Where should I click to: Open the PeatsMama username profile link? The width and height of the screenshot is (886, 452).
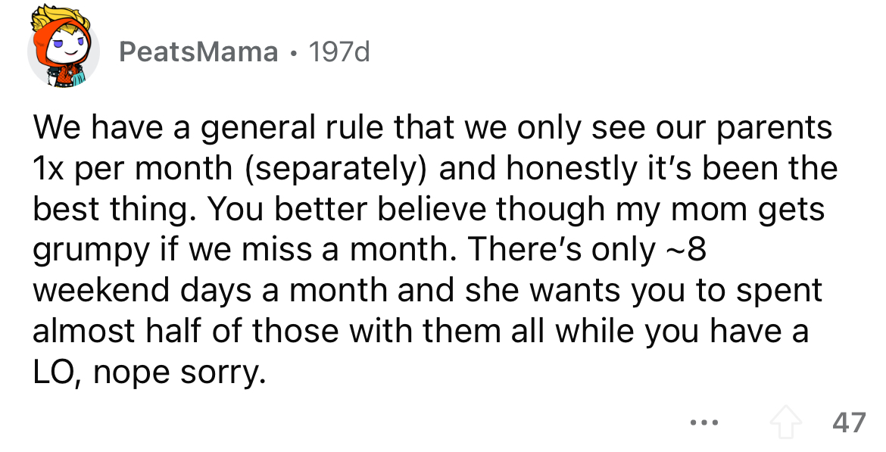tap(198, 51)
